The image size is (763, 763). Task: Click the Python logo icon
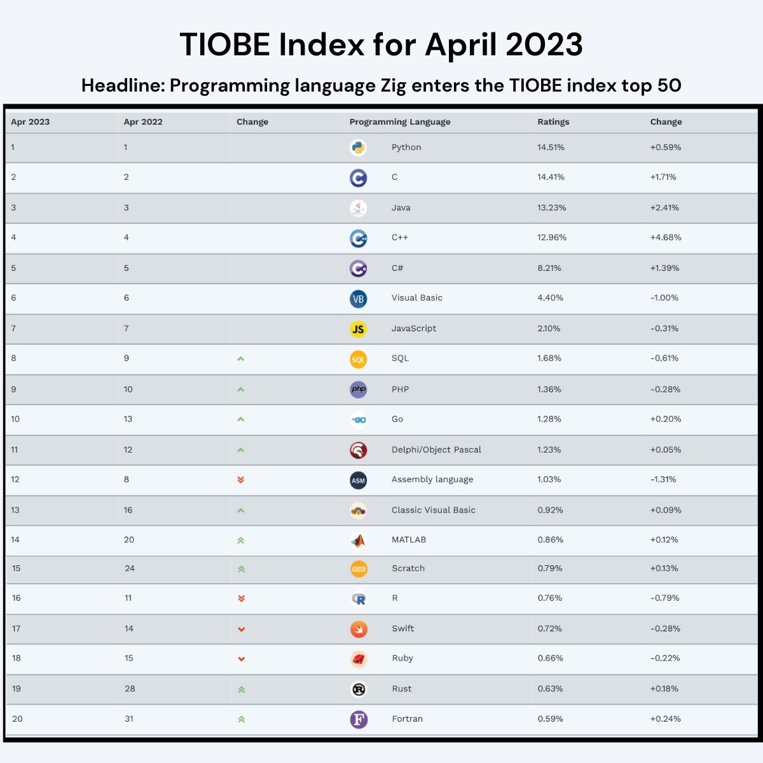(358, 148)
